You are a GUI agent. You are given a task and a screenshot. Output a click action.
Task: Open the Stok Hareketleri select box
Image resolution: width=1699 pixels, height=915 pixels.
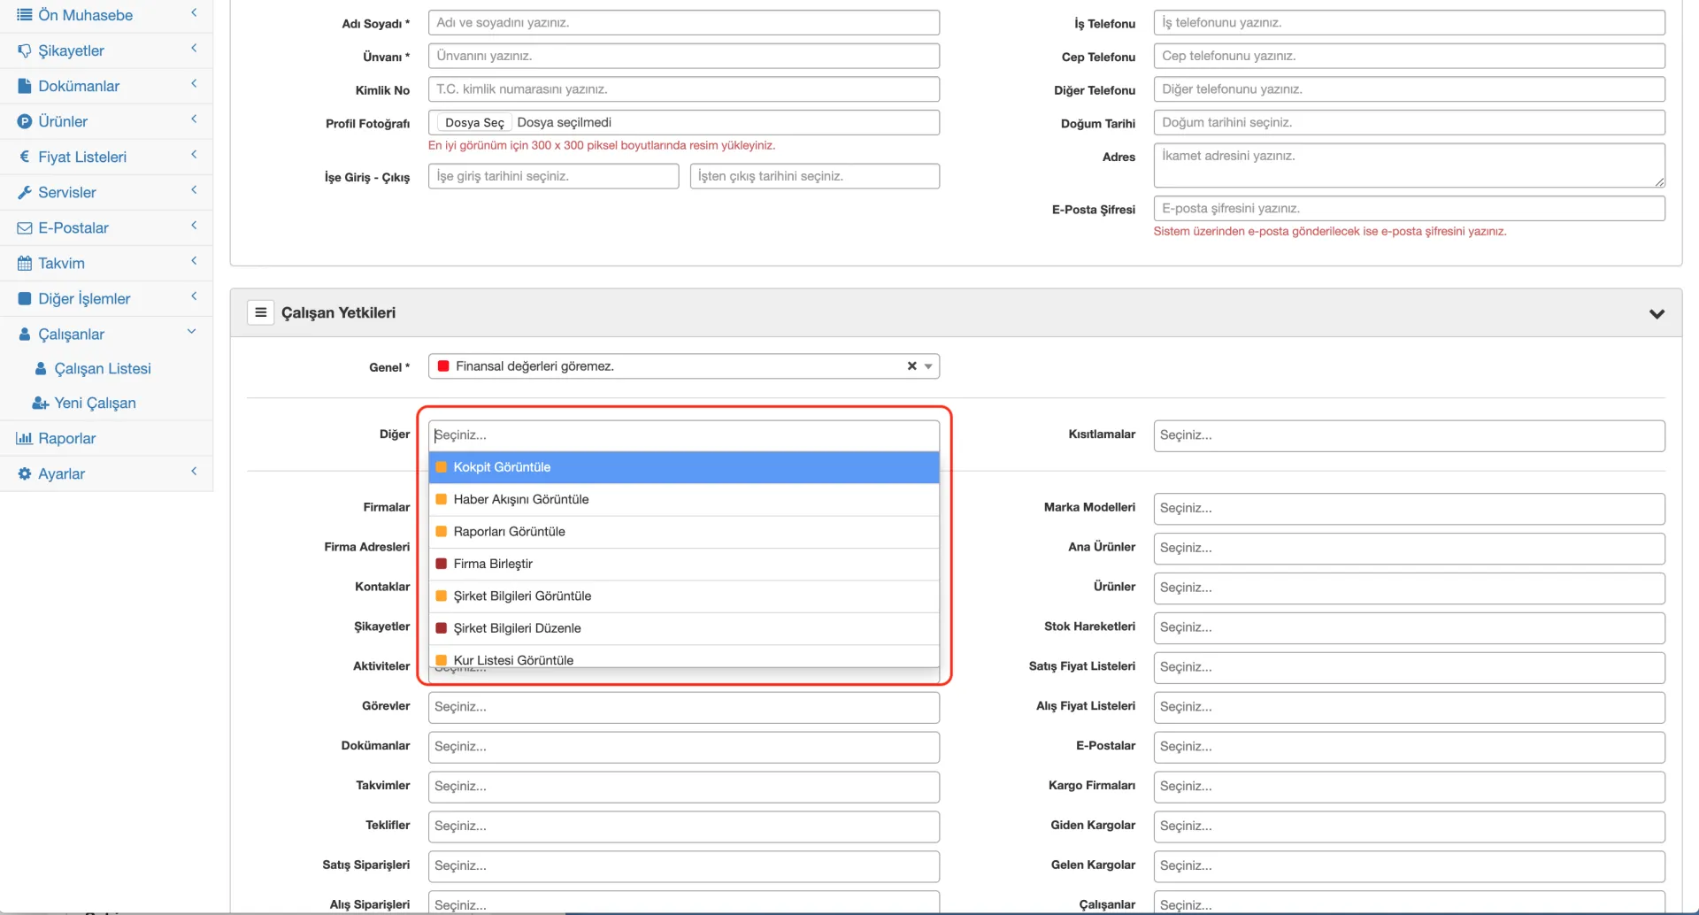[x=1409, y=627]
